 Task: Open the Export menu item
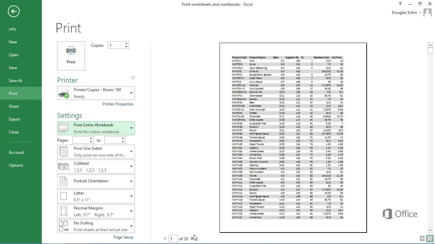[x=15, y=119]
